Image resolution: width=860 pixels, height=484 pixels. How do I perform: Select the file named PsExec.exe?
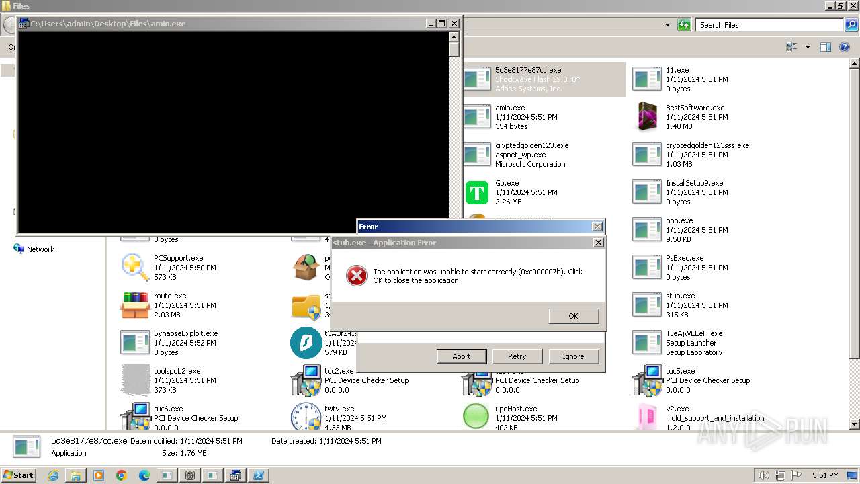pos(684,258)
